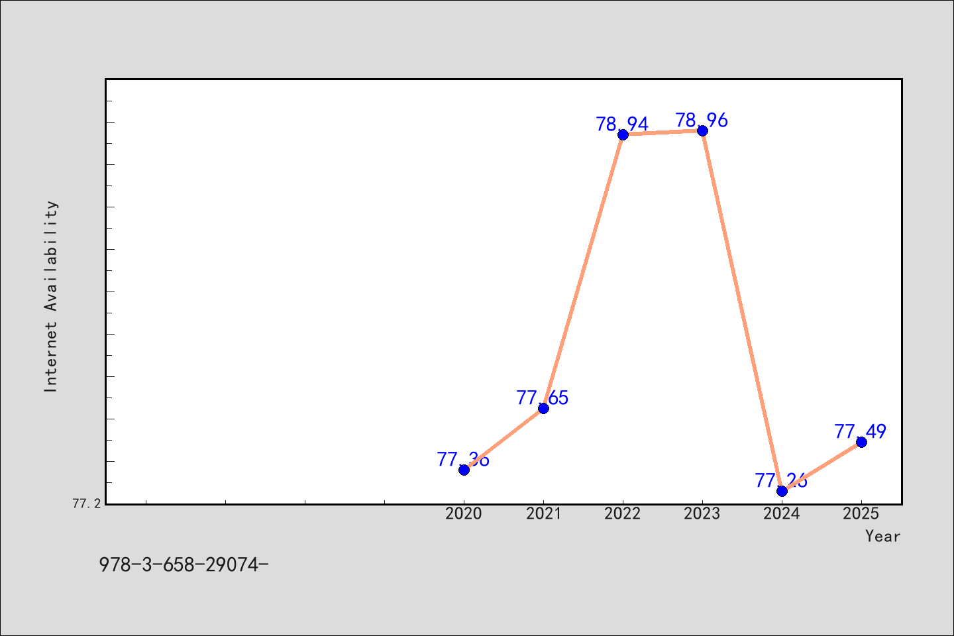Image resolution: width=954 pixels, height=636 pixels.
Task: Select the Year axis title
Action: coord(882,536)
